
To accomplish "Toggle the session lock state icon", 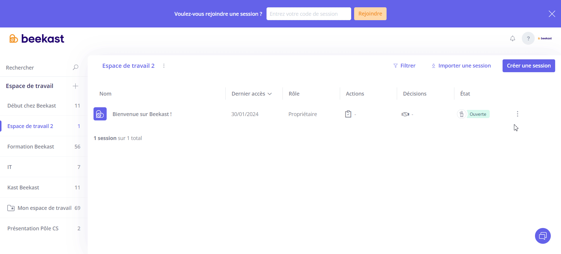I will (461, 114).
